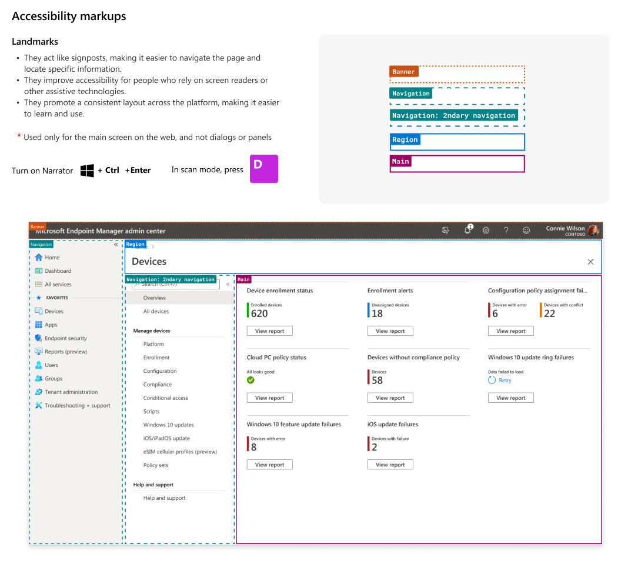This screenshot has width=628, height=564.
Task: Click the Home link in the sidebar
Action: pyautogui.click(x=52, y=257)
